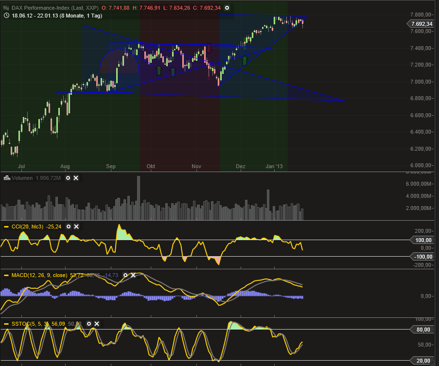Viewport: 439px width, 366px height.
Task: Click the SSTOC 80,00 level tag
Action: [422, 330]
